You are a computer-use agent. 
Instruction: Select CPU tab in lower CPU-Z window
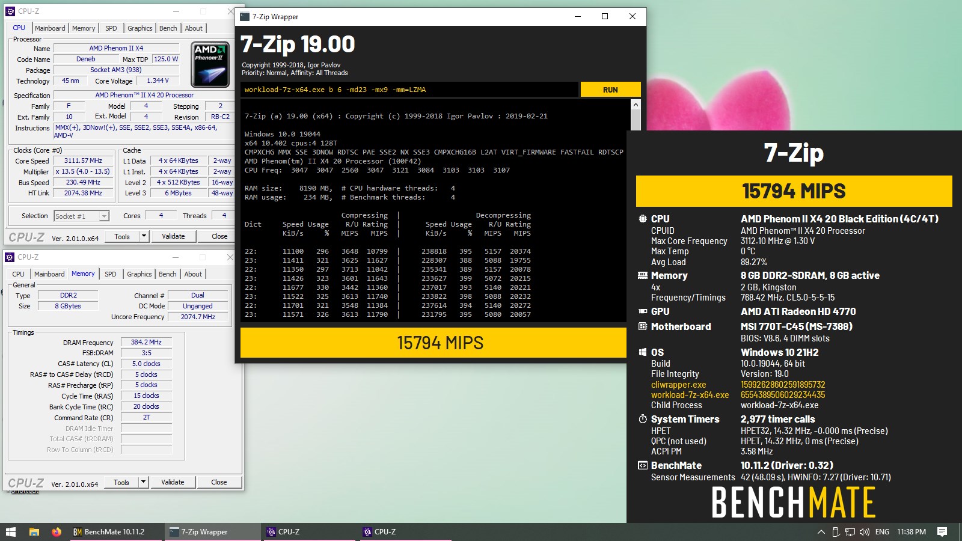[x=19, y=274]
